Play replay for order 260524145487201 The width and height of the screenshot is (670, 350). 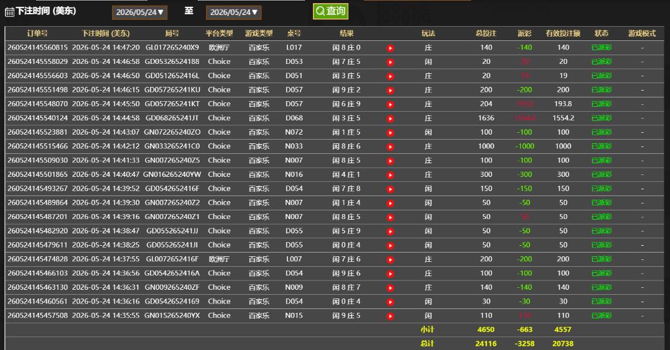[x=390, y=217]
